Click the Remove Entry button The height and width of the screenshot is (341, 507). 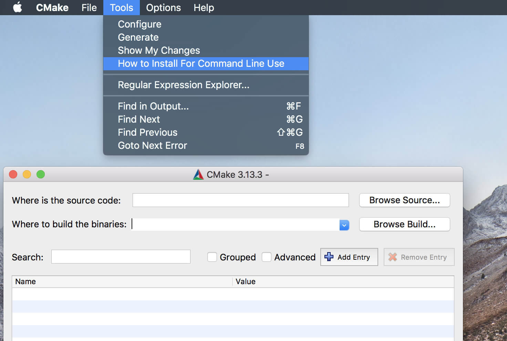[419, 257]
